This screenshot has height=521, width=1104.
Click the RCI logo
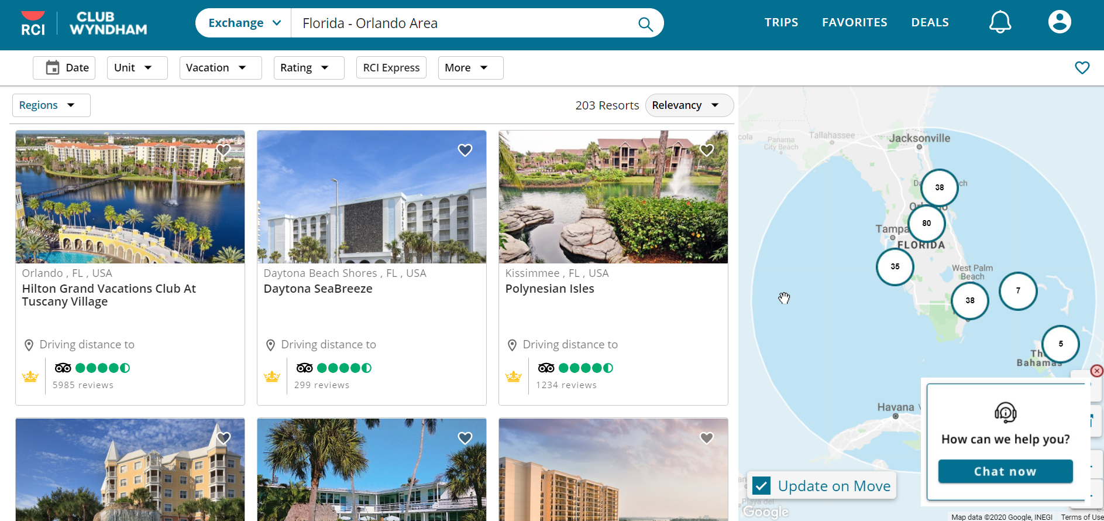33,23
